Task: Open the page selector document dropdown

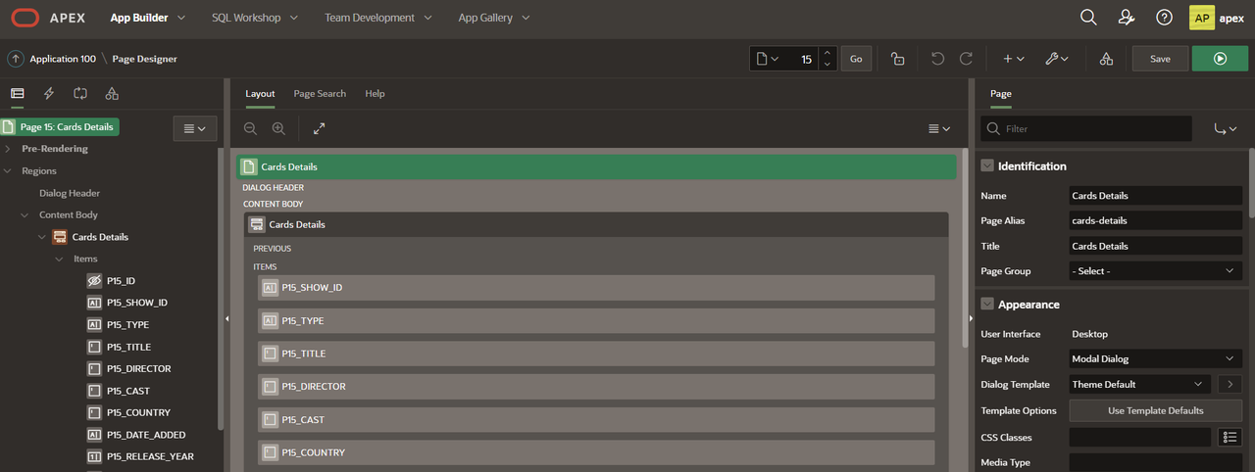Action: click(767, 59)
